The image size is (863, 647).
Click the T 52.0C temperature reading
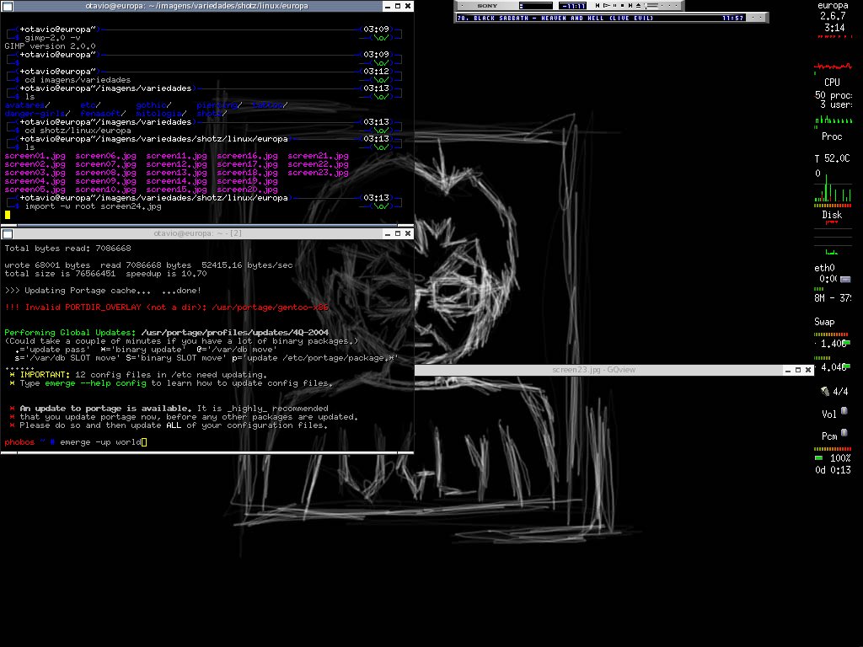click(x=832, y=158)
